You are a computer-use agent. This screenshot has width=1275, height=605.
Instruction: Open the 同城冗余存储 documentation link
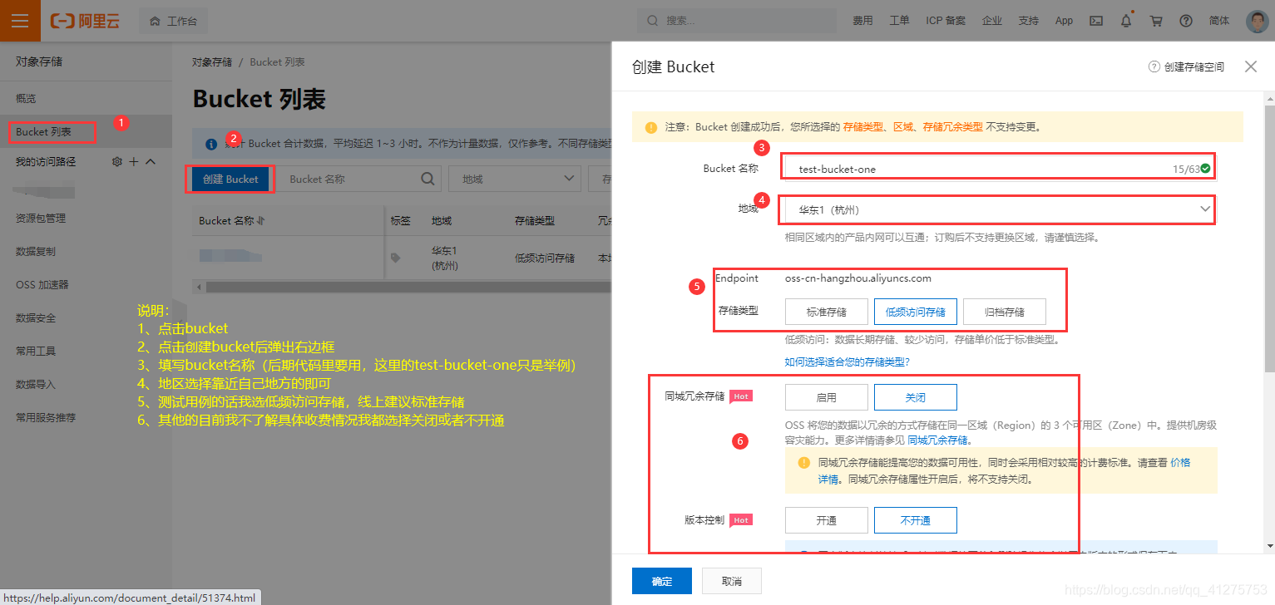[x=937, y=440]
